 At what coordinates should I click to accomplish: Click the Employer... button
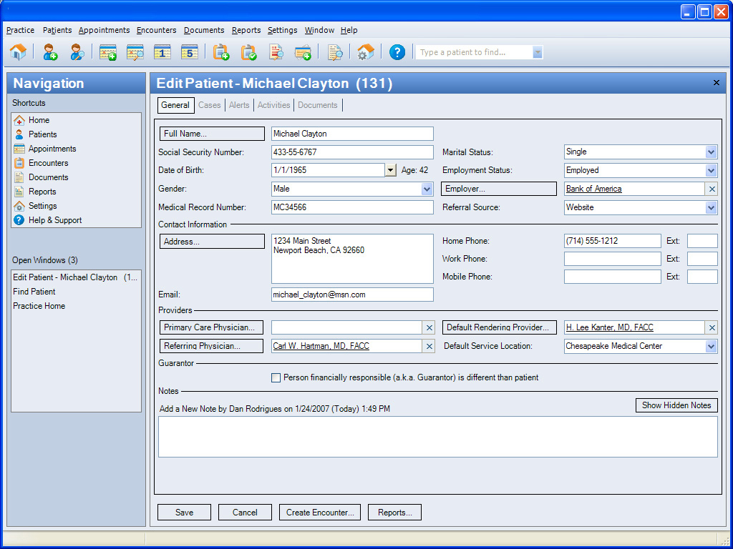(x=499, y=189)
